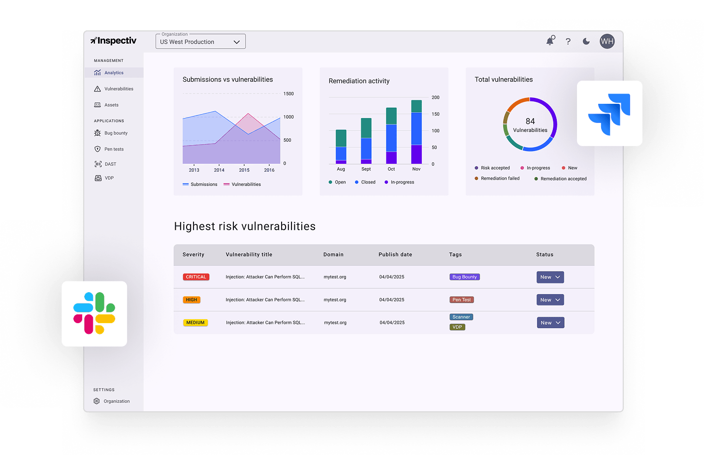Open Organization settings link
This screenshot has width=704, height=455.
(x=117, y=401)
